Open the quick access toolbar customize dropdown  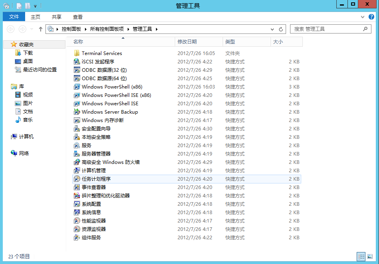[x=35, y=6]
